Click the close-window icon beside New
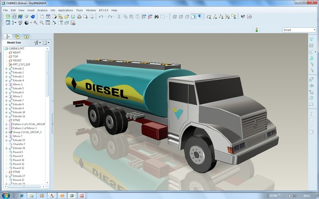This screenshot has width=319, height=199. click(x=48, y=16)
